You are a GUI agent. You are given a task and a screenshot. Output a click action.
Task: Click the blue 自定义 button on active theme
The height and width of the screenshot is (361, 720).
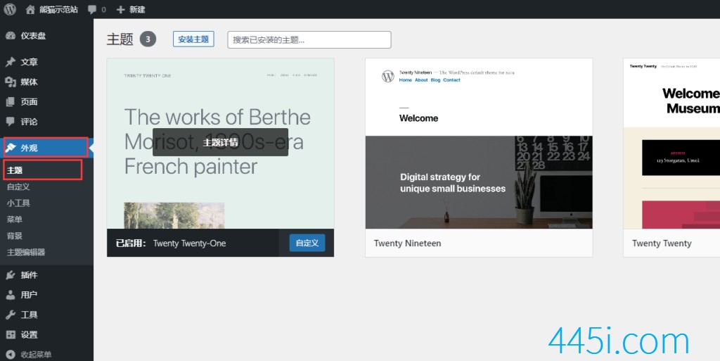tap(307, 243)
